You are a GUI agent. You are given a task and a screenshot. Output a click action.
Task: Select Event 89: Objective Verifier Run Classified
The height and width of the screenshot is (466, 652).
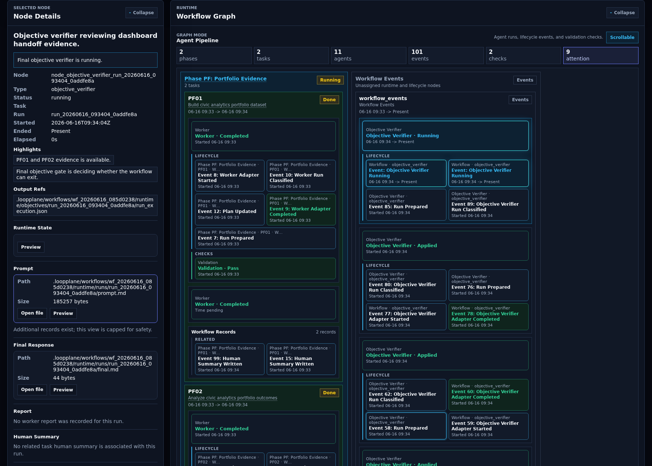pos(489,205)
